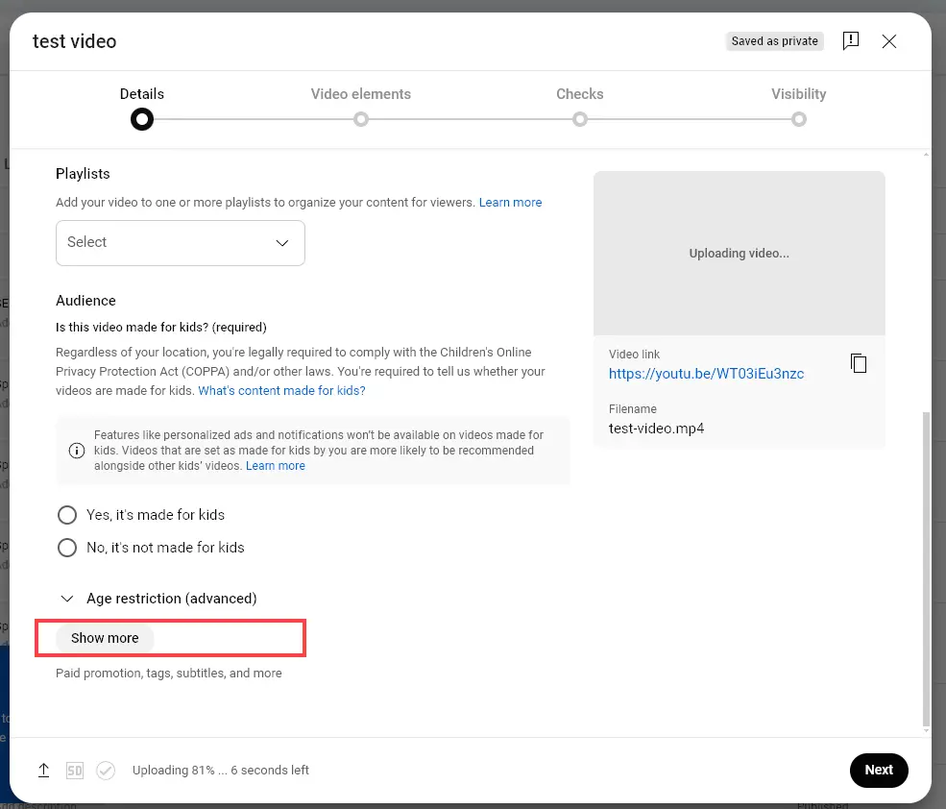Switch to the Checks tab
This screenshot has width=946, height=809.
(x=579, y=93)
